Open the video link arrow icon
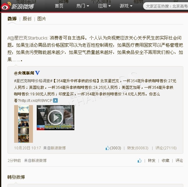188x187 pixels. 55,100
